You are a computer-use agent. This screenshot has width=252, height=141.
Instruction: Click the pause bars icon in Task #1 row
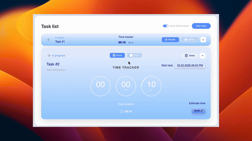coord(166,40)
